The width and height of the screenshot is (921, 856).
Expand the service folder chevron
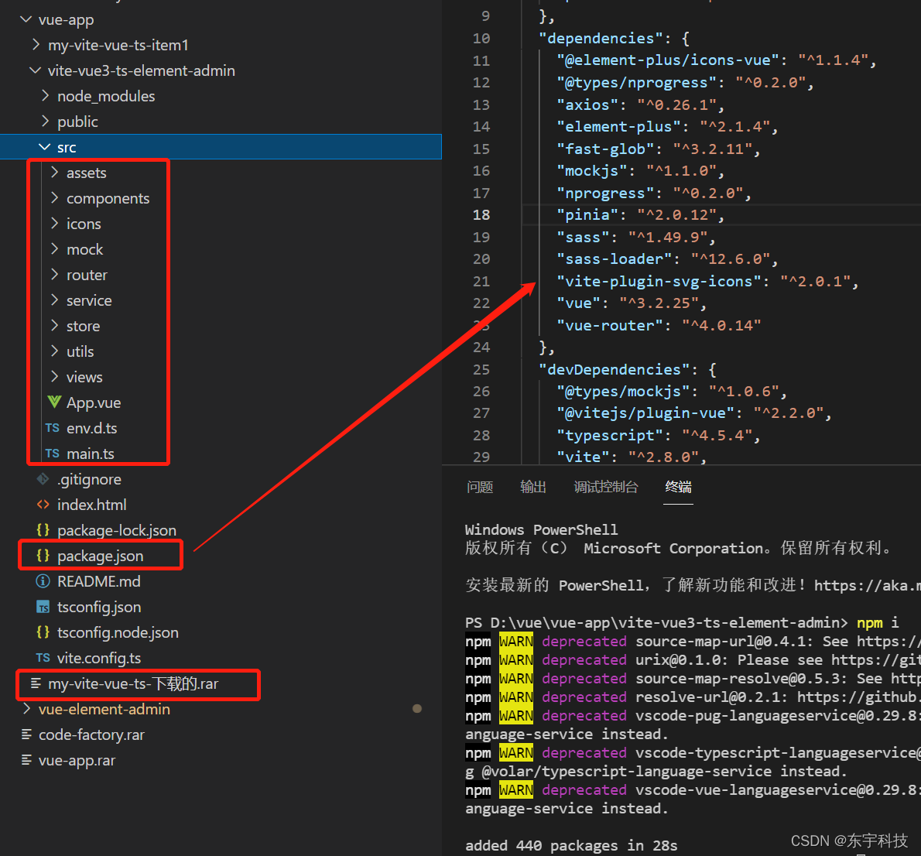tap(55, 300)
